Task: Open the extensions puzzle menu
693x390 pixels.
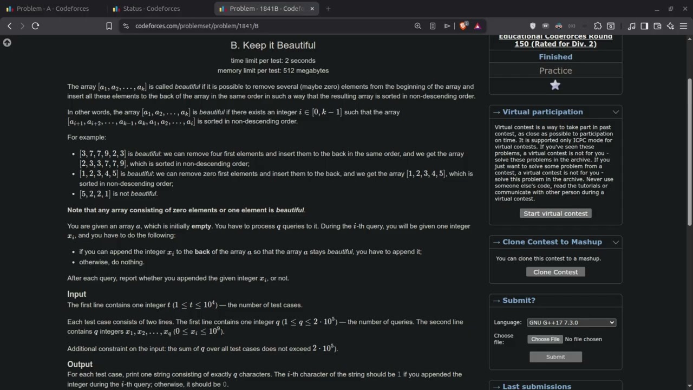Action: (598, 25)
